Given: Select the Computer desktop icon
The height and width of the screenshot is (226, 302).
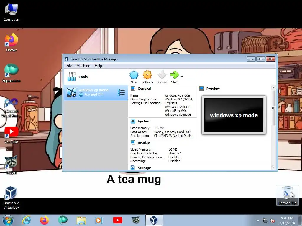Looking at the screenshot, I should tap(12, 12).
